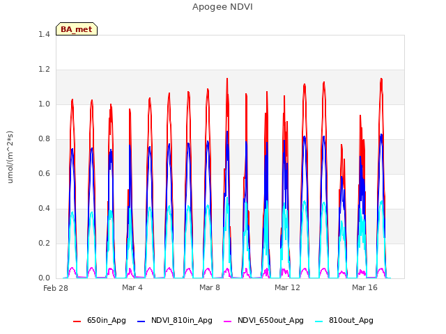Click the 1.0 y-axis tick label

(44, 104)
